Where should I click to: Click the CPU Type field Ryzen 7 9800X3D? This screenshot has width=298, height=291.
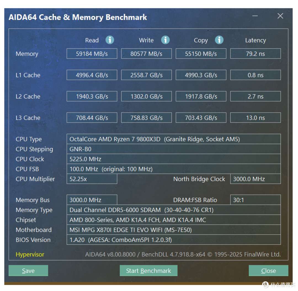(174, 139)
